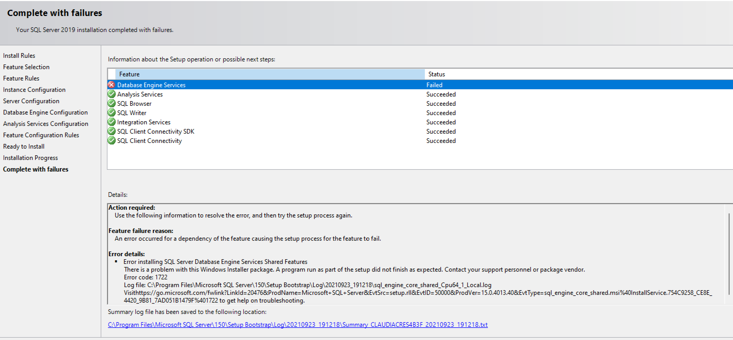Open Database Engine Configuration step

point(45,112)
